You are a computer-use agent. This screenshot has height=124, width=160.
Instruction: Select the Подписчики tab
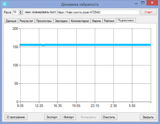pyautogui.click(x=126, y=21)
